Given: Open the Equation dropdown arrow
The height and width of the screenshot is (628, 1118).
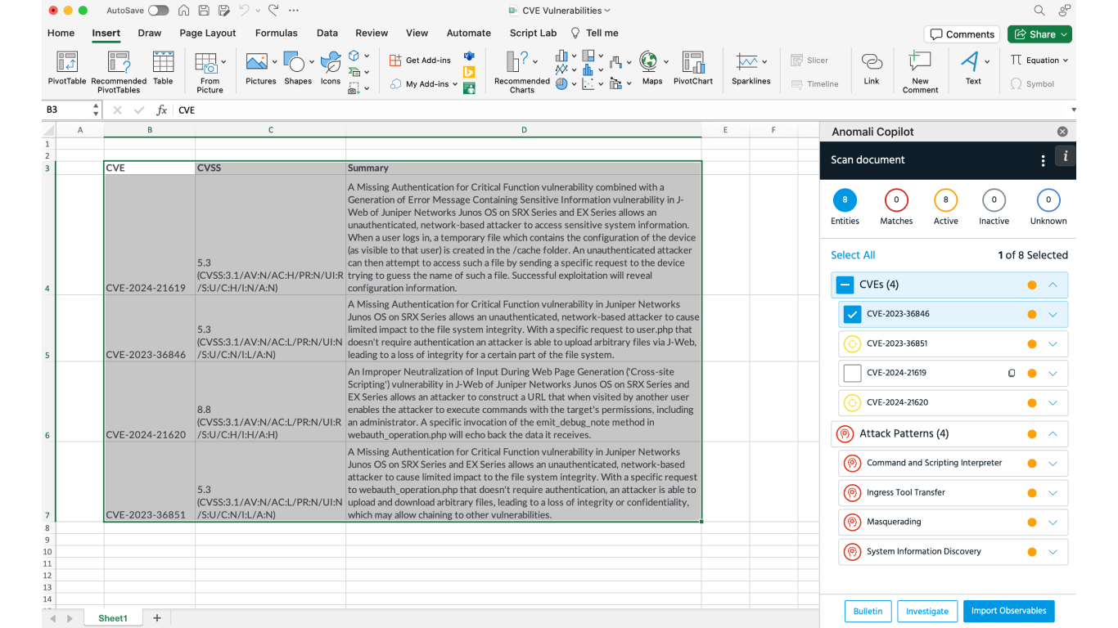Looking at the screenshot, I should pos(1066,61).
